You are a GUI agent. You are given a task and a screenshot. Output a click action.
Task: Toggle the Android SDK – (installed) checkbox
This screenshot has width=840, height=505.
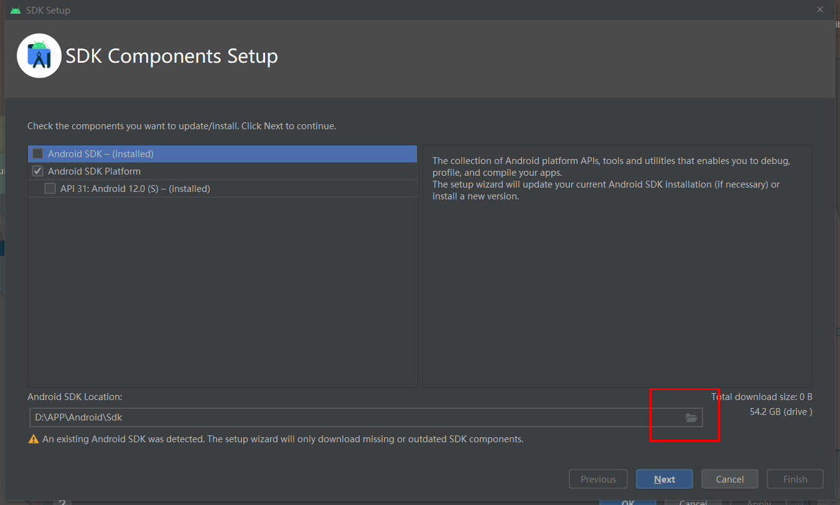pyautogui.click(x=38, y=153)
